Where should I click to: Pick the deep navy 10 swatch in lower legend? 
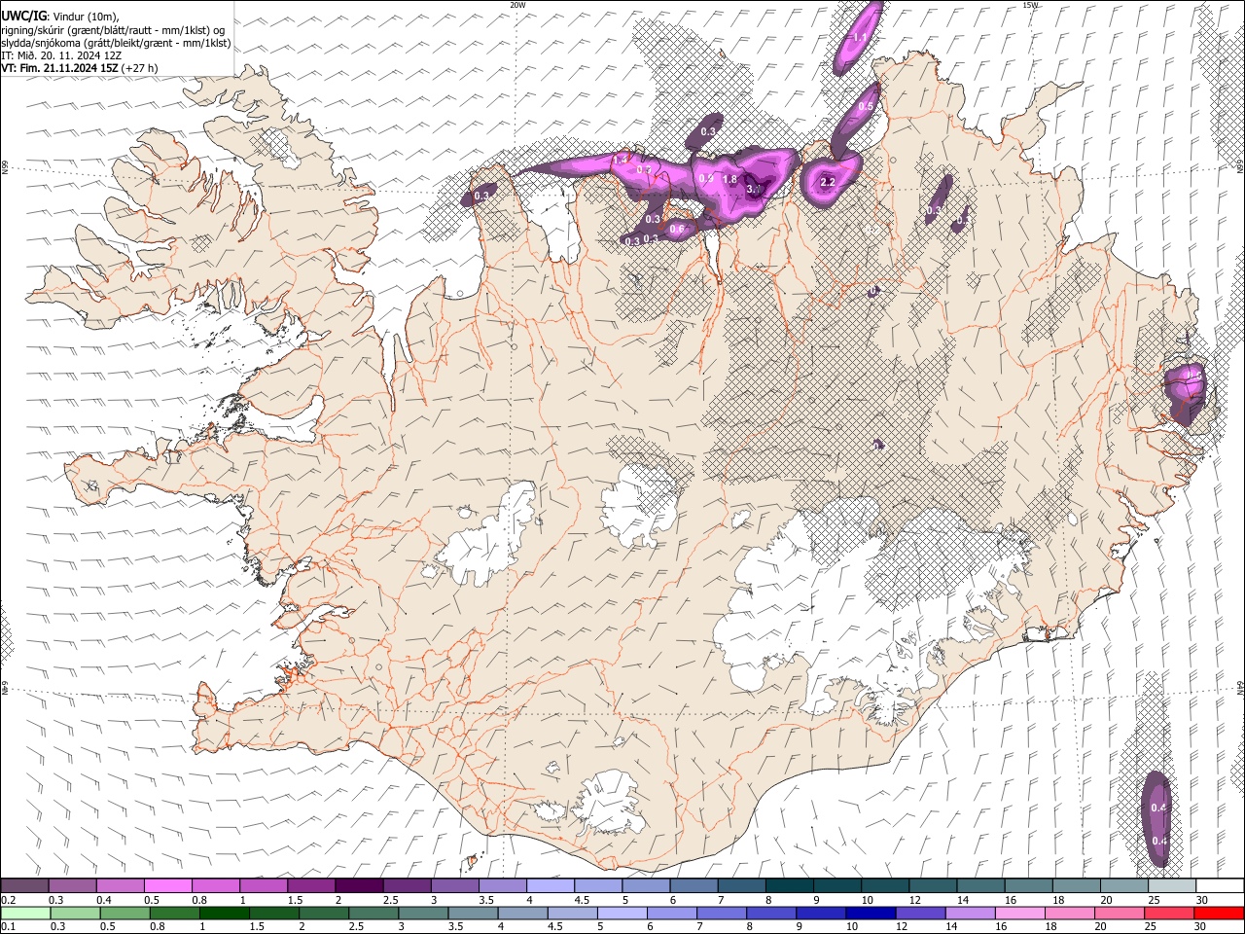[x=871, y=913]
